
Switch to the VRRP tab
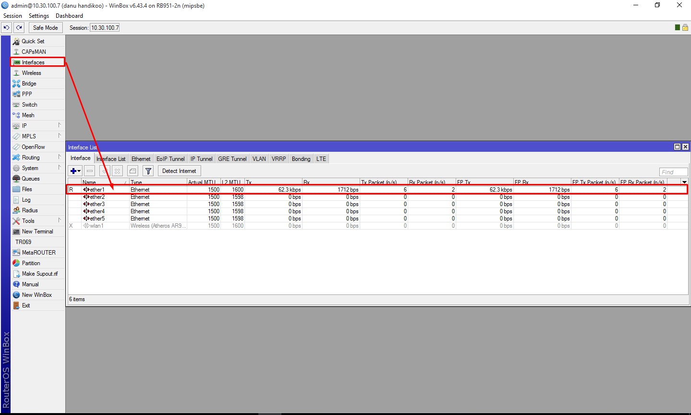(x=279, y=159)
